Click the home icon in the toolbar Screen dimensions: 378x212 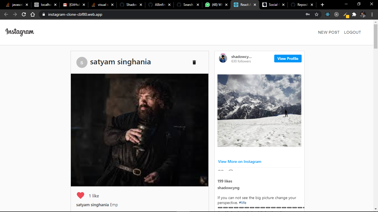coord(33,14)
